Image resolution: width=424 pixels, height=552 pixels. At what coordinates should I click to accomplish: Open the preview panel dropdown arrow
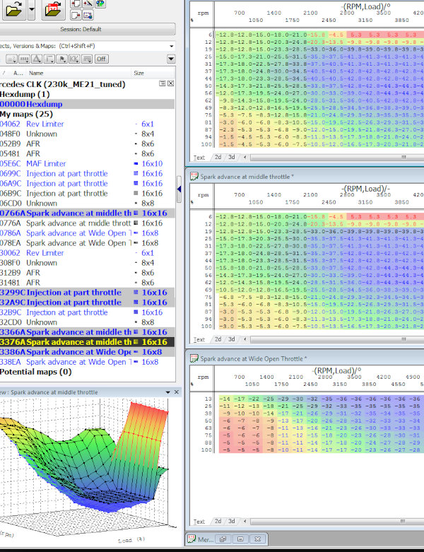coord(168,392)
